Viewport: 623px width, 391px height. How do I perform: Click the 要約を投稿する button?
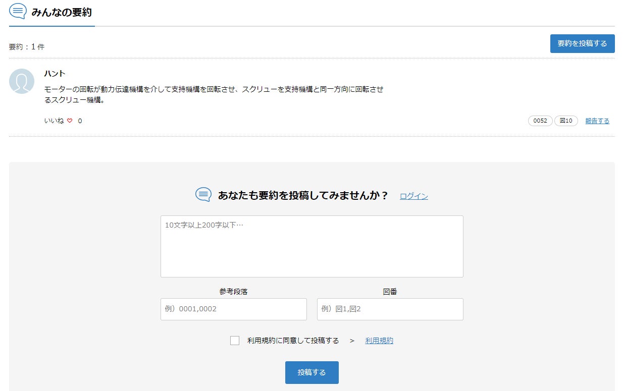point(582,43)
